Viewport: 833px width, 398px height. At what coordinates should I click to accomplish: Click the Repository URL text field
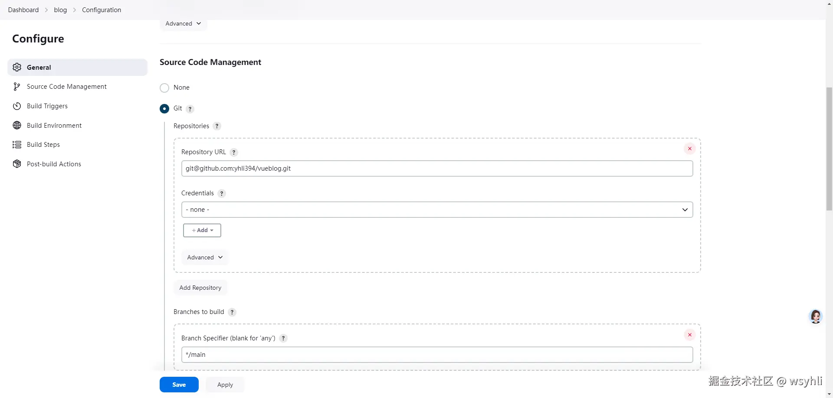tap(436, 168)
